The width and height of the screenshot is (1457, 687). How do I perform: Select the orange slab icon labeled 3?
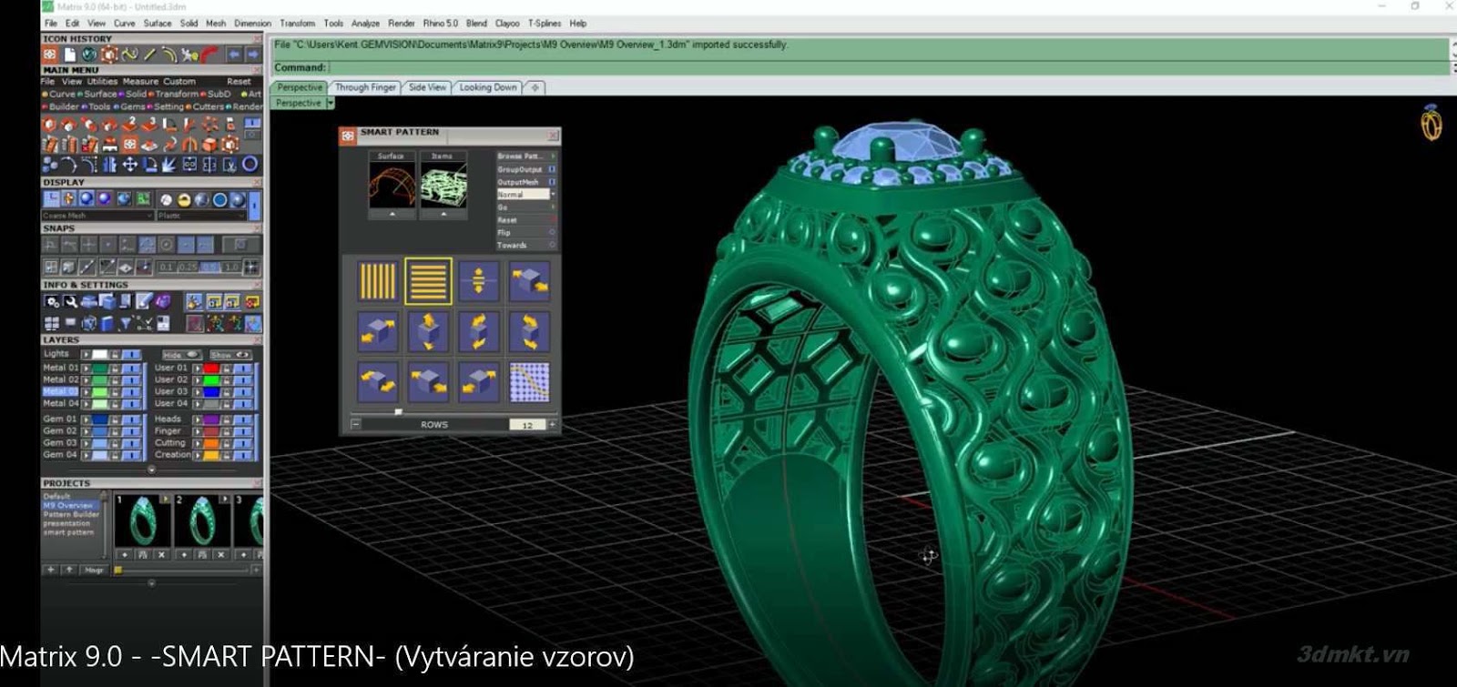[x=149, y=124]
